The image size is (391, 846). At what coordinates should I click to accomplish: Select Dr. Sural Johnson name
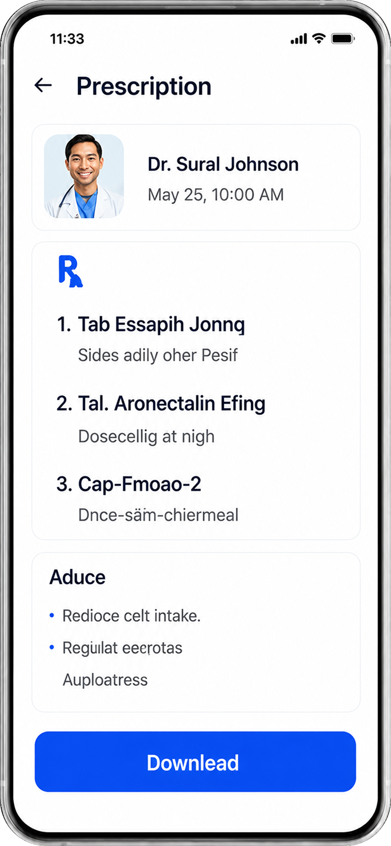(x=223, y=164)
